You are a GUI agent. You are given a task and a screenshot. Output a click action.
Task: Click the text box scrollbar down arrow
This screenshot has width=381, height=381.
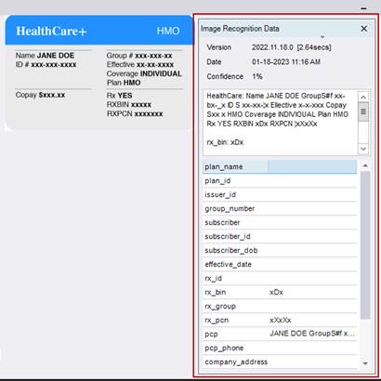pos(363,149)
